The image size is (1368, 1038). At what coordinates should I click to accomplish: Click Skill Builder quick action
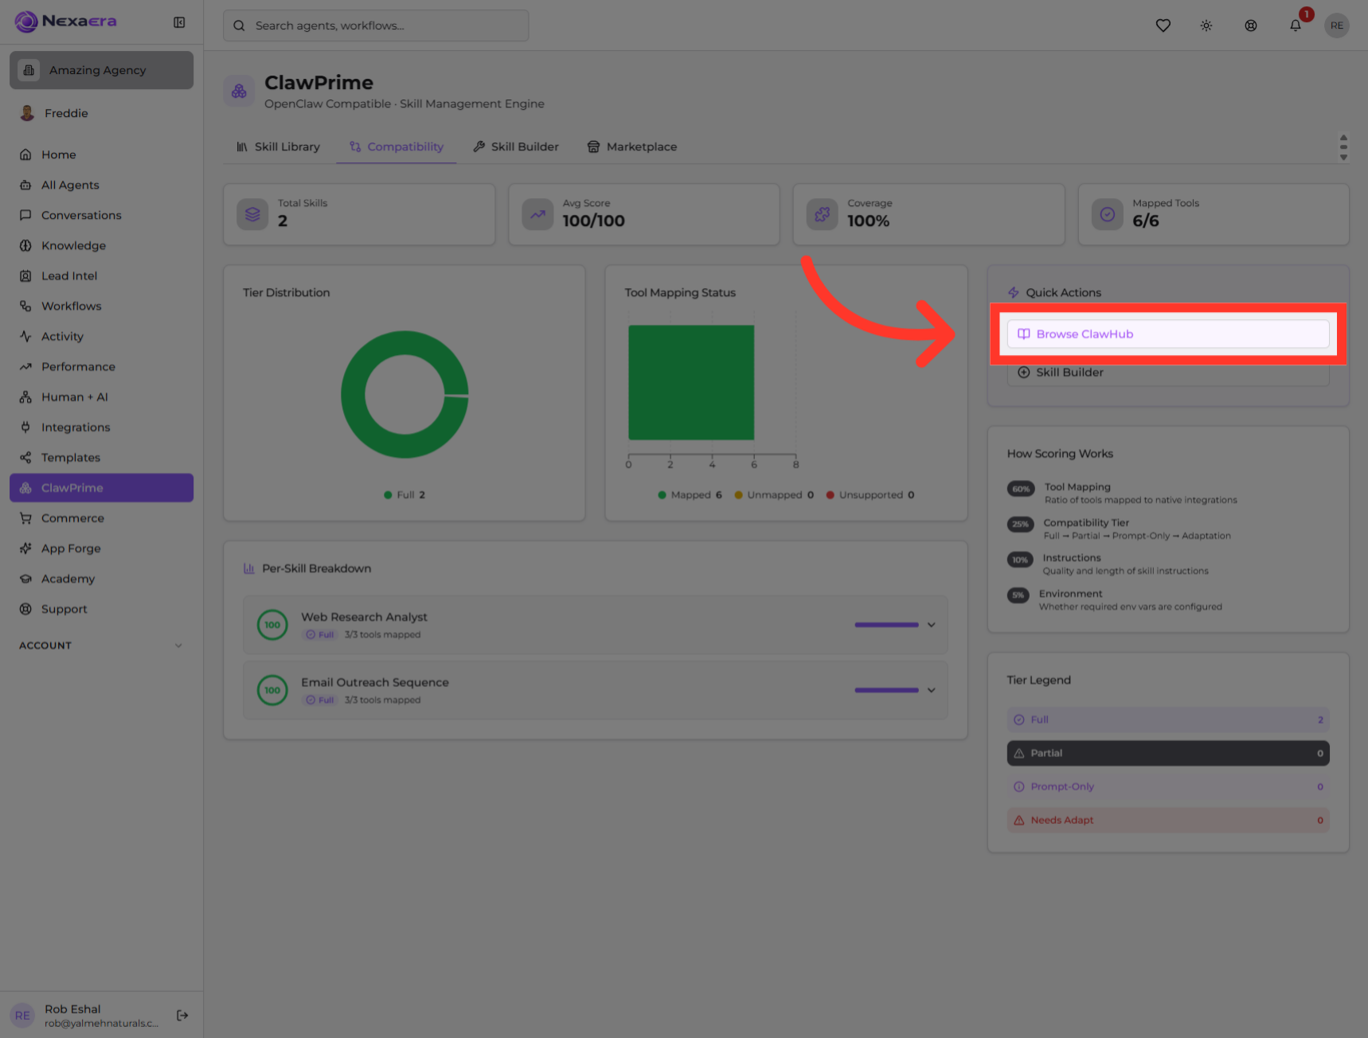(1168, 373)
